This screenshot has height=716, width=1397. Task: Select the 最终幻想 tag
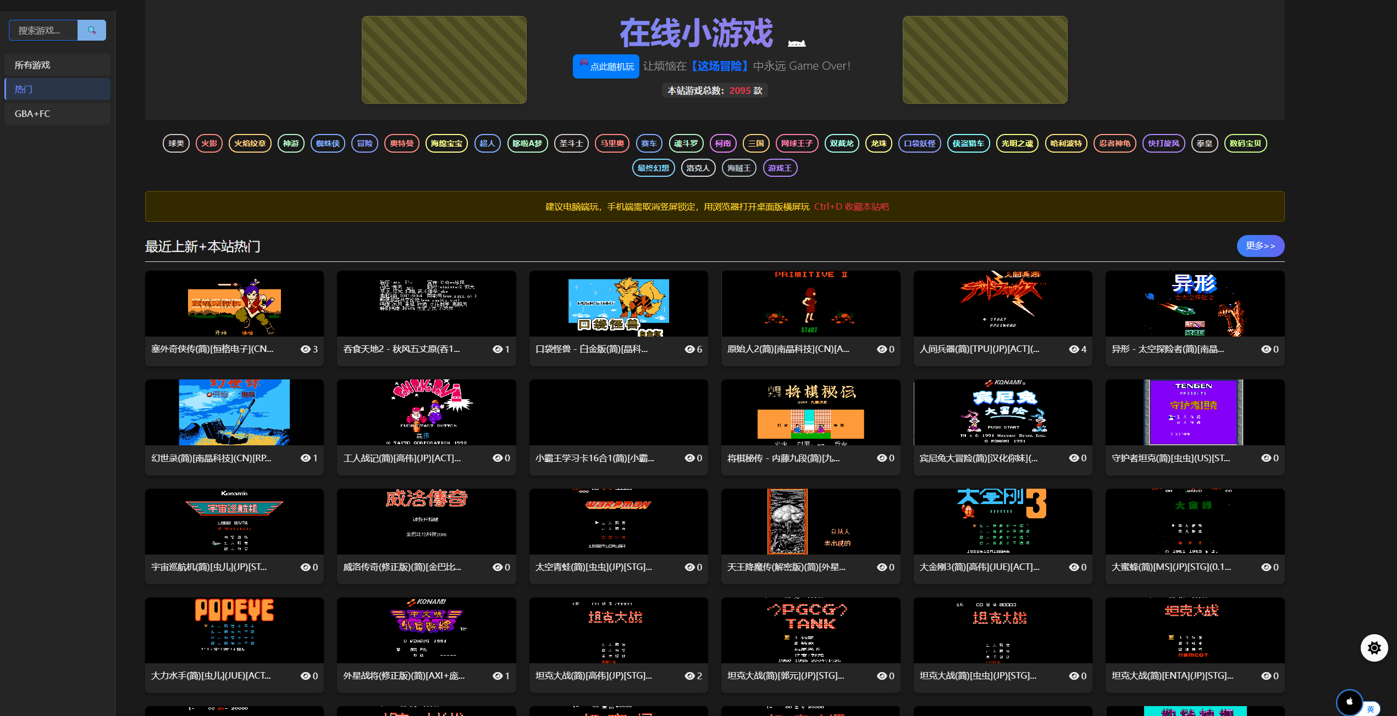coord(653,168)
